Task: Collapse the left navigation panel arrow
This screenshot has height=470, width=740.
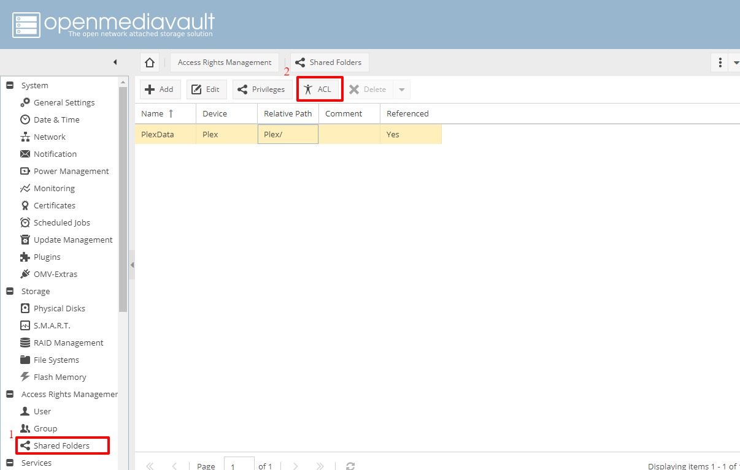Action: point(115,63)
